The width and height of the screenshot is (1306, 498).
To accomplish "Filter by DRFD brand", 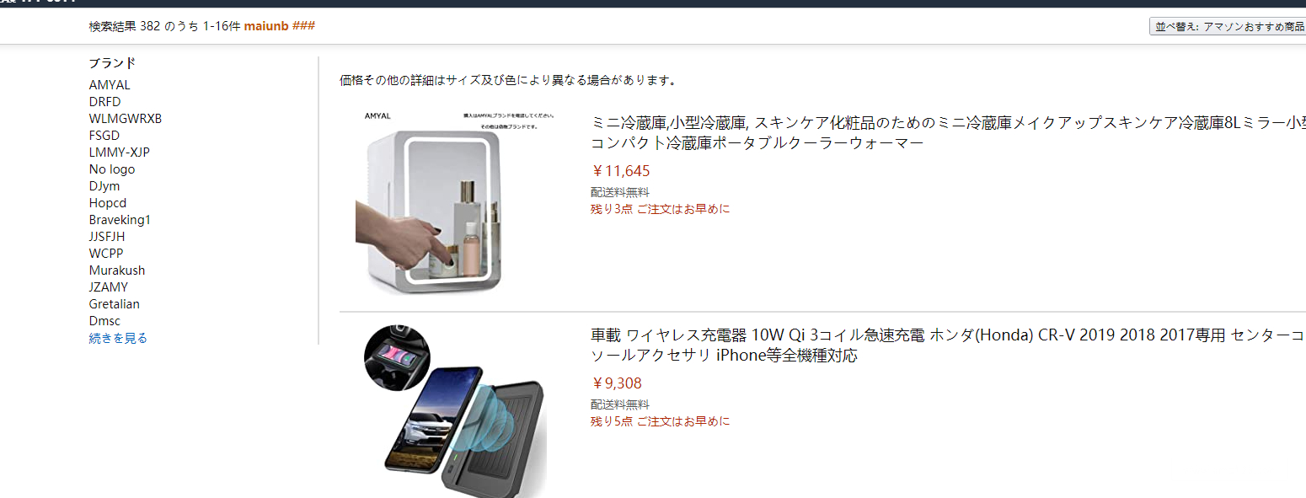I will click(x=104, y=102).
